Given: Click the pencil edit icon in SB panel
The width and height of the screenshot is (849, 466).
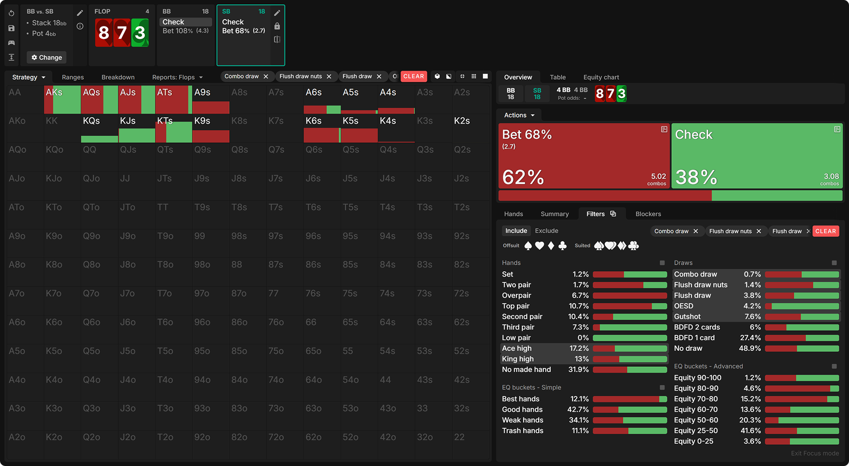Looking at the screenshot, I should coord(277,13).
